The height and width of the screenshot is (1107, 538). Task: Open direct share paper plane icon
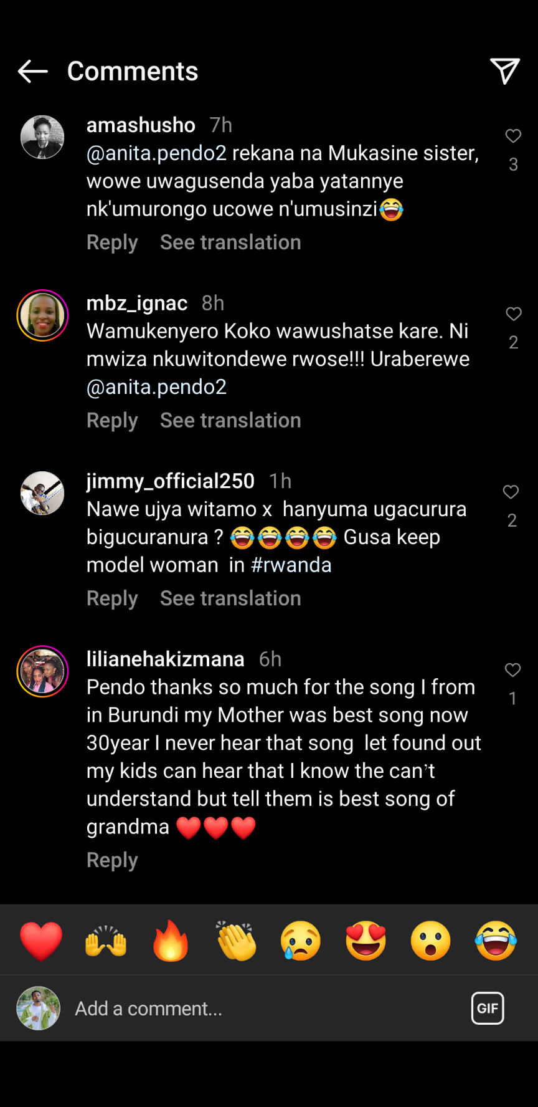coord(504,71)
